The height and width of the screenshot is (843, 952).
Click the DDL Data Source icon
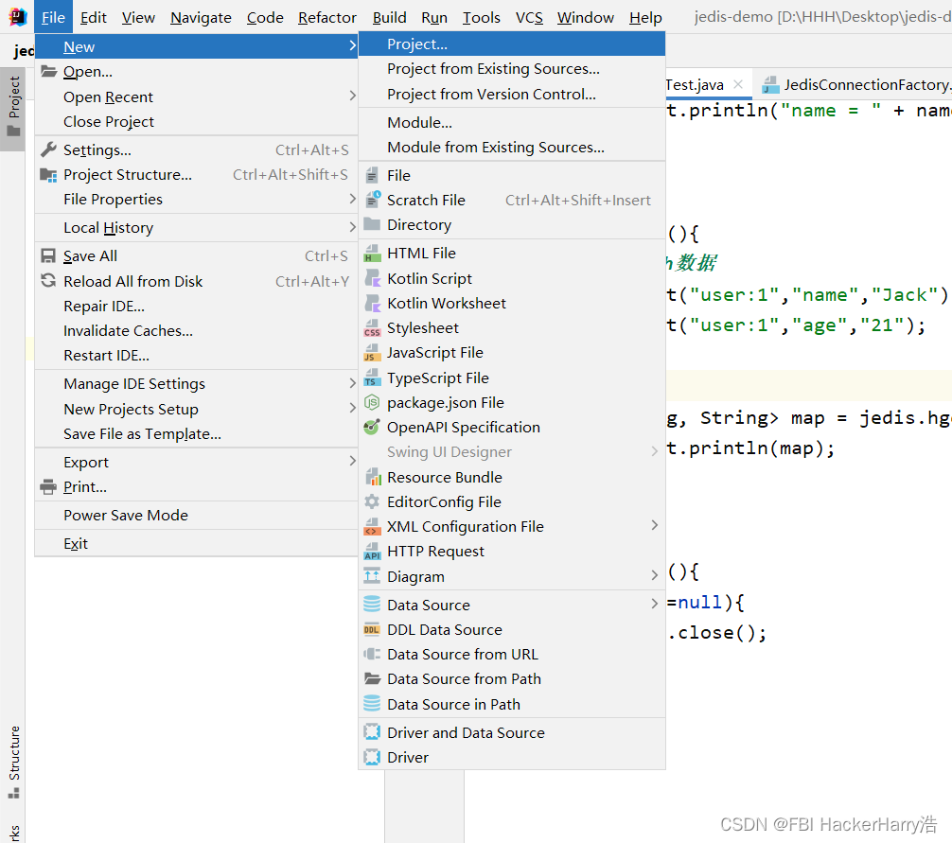(372, 630)
